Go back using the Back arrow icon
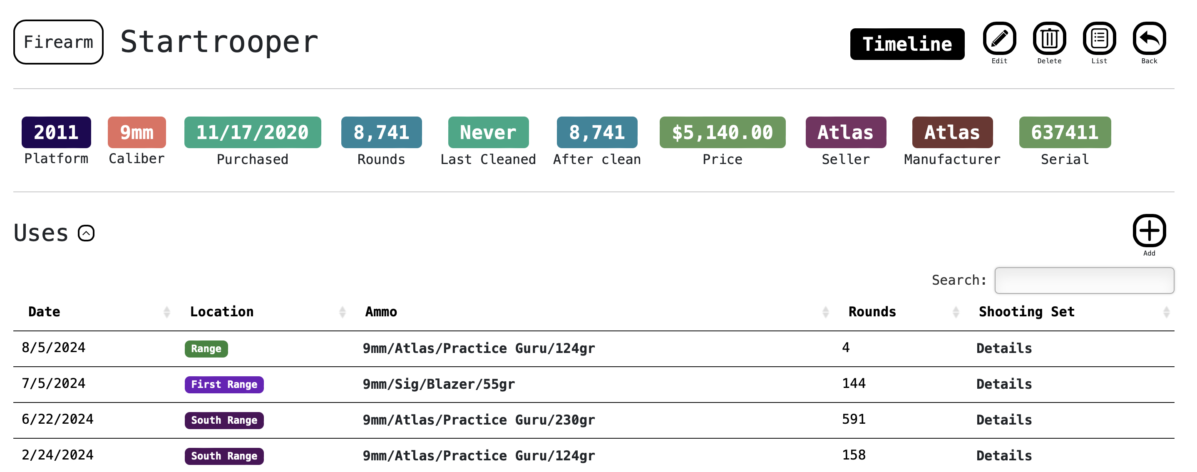Viewport: 1197px width, 472px height. [1149, 39]
